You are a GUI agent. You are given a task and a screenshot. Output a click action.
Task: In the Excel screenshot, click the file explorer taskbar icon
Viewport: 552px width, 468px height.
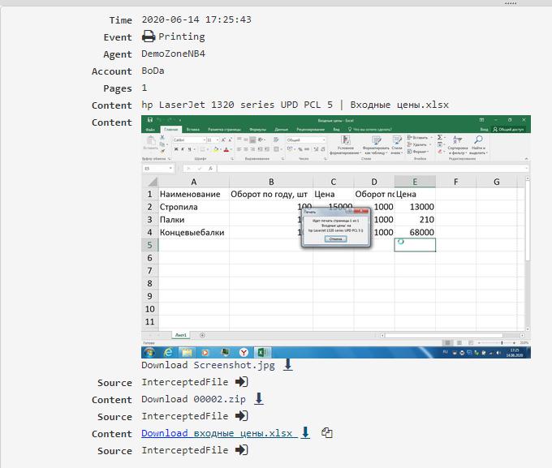(187, 352)
